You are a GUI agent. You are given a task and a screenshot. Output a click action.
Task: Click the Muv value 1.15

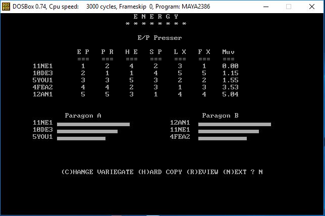230,73
